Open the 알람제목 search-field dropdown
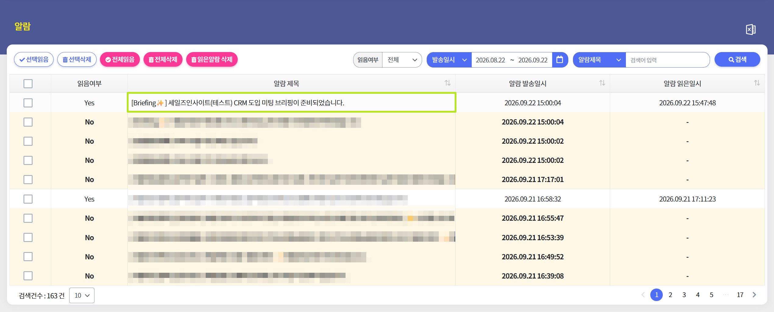Viewport: 774px width, 312px height. 599,60
